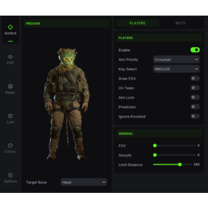Open the ESP eye icon section
This screenshot has height=208, width=208.
coord(10,60)
